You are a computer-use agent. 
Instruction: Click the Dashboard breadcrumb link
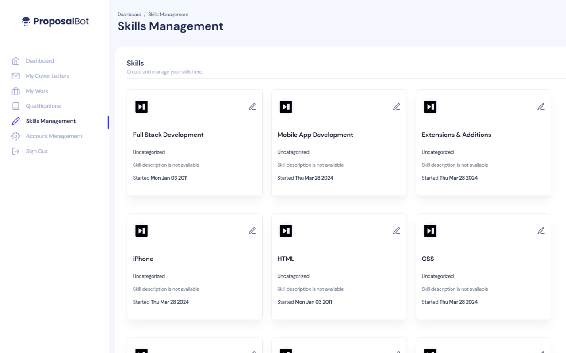click(130, 15)
